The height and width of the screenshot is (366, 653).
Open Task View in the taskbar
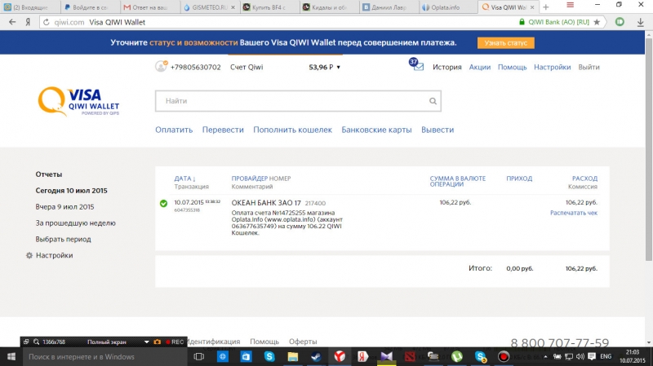click(199, 357)
